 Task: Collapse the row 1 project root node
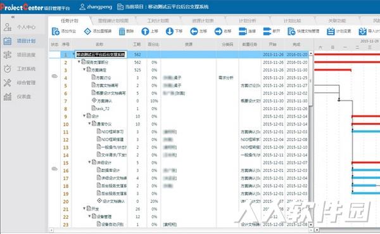tap(73, 54)
